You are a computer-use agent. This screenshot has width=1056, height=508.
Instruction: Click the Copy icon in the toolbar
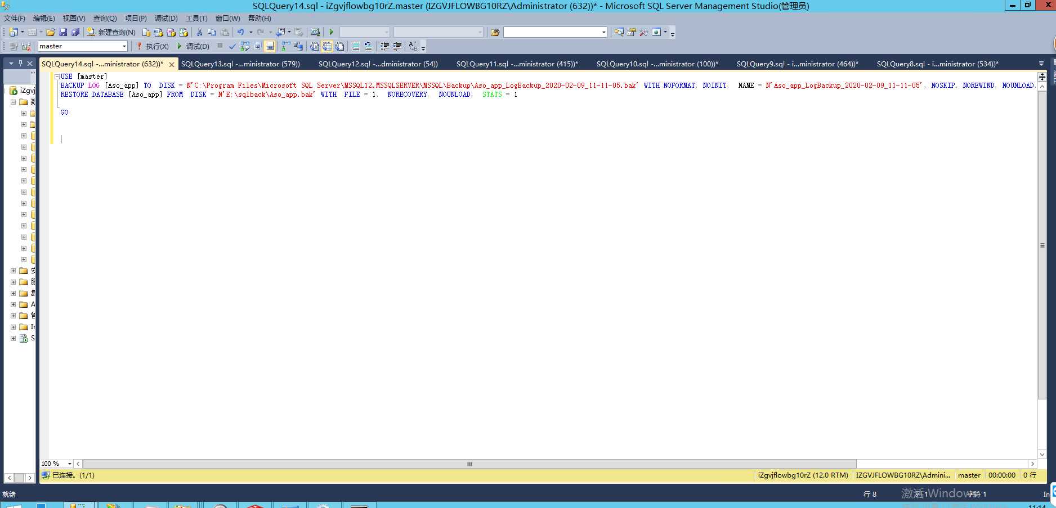click(x=212, y=33)
